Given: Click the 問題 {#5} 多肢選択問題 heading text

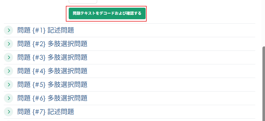Looking at the screenshot, I should coord(52,85).
